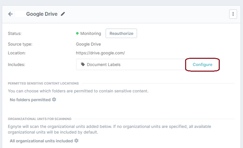Edit the Google Drive source name pencil
243x148 pixels.
63,14
